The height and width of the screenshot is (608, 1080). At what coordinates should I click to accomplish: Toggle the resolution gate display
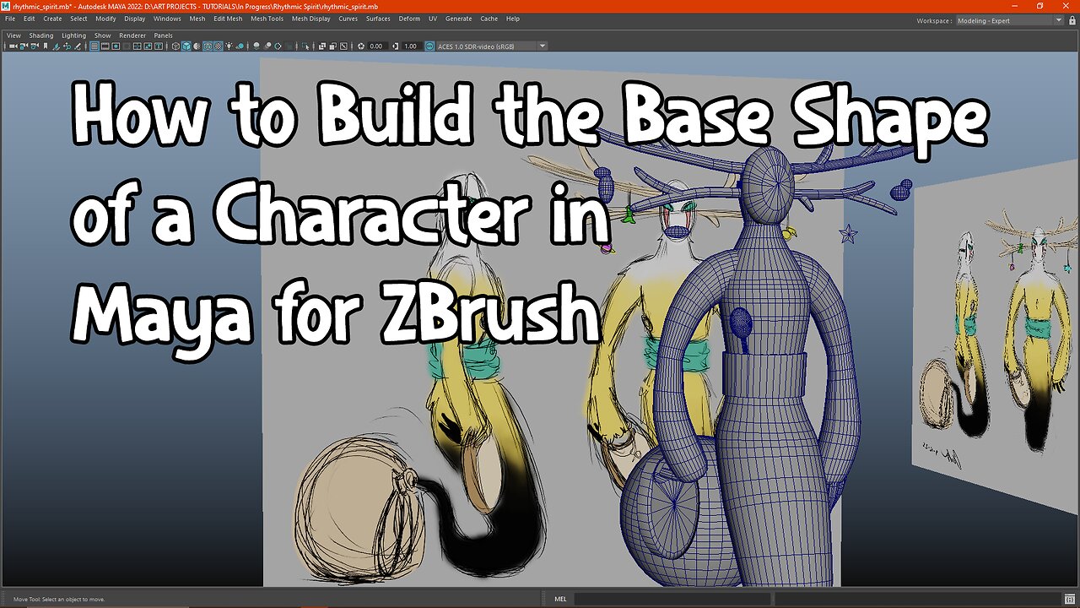[x=116, y=46]
